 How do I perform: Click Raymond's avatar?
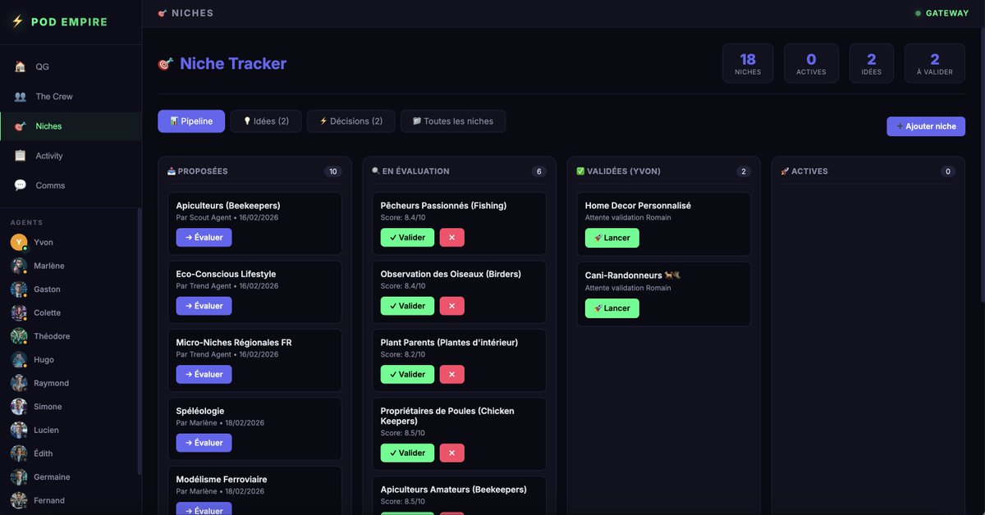click(19, 383)
